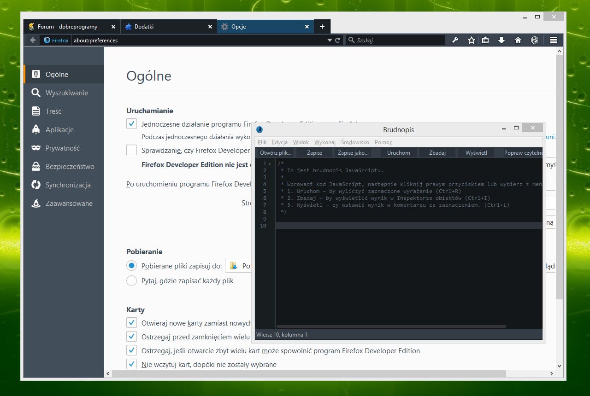Click the Brudnopis window title icon
The width and height of the screenshot is (590, 396).
pyautogui.click(x=260, y=129)
